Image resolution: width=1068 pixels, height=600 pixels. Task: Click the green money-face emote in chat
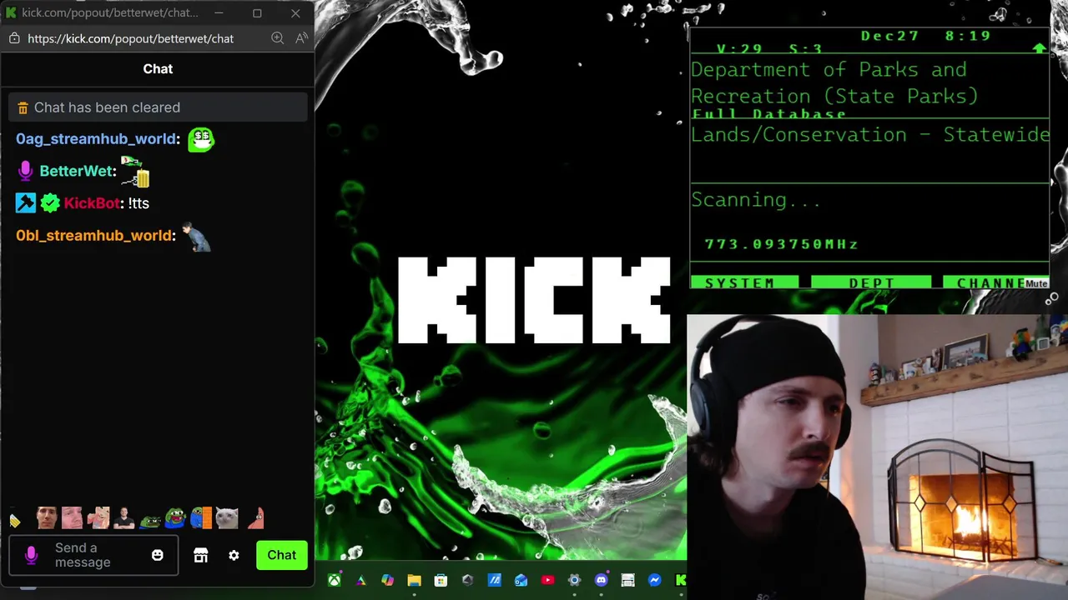(201, 139)
